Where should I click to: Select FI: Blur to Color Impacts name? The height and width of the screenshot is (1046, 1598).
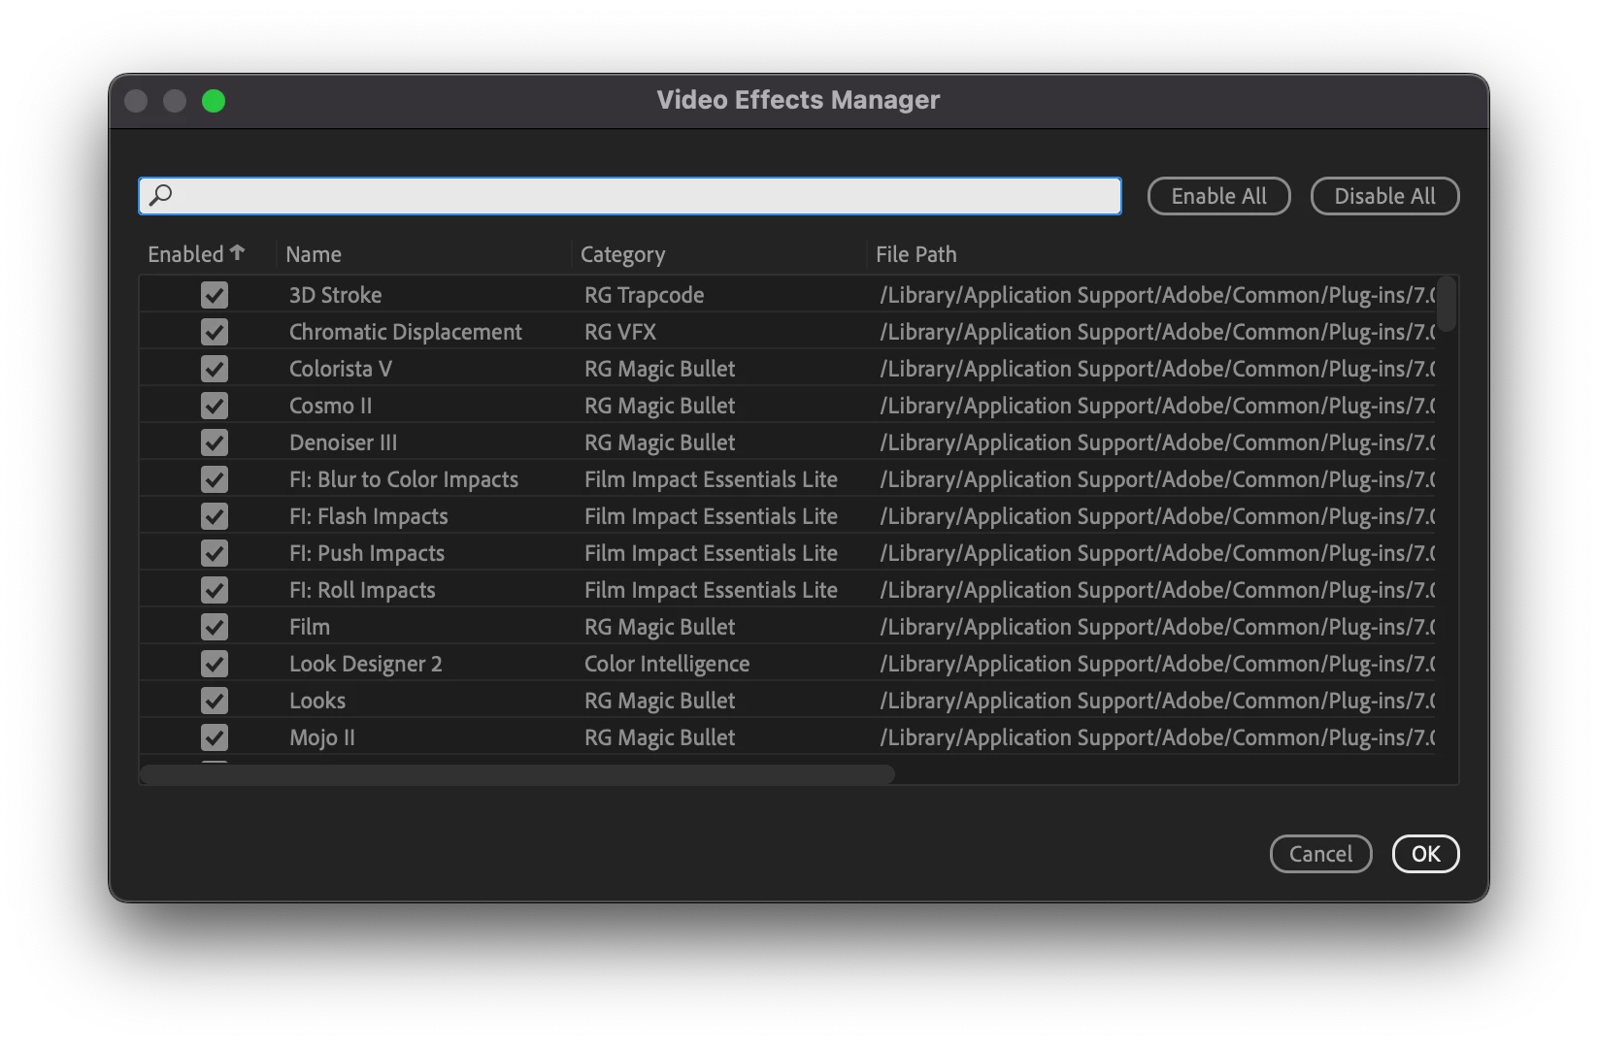coord(403,479)
